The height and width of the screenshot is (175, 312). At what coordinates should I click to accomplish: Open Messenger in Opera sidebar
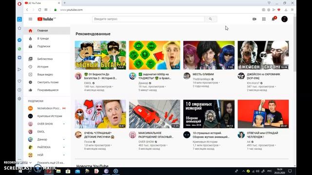pos(19,40)
